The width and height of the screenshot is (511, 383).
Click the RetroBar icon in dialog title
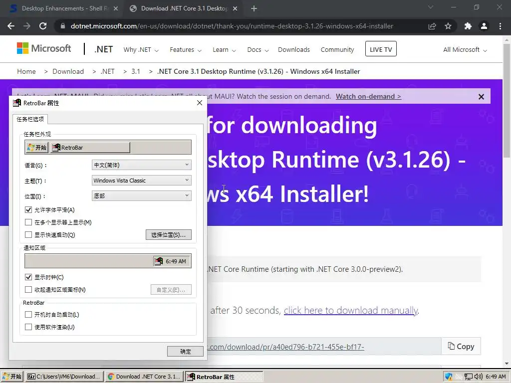click(x=16, y=103)
